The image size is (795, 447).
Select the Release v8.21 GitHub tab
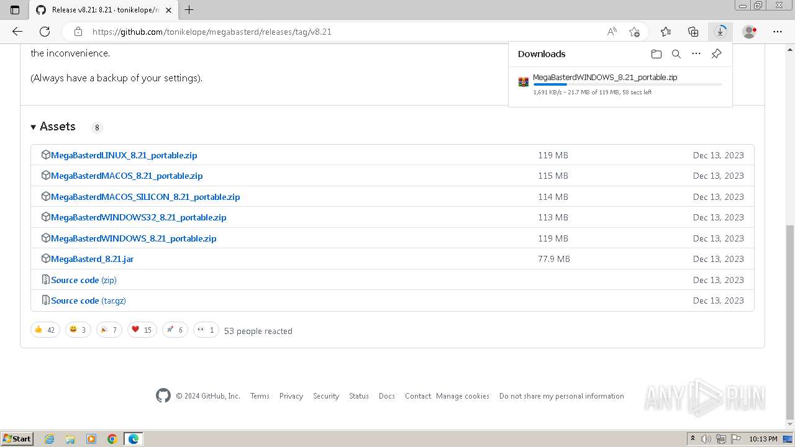point(104,10)
